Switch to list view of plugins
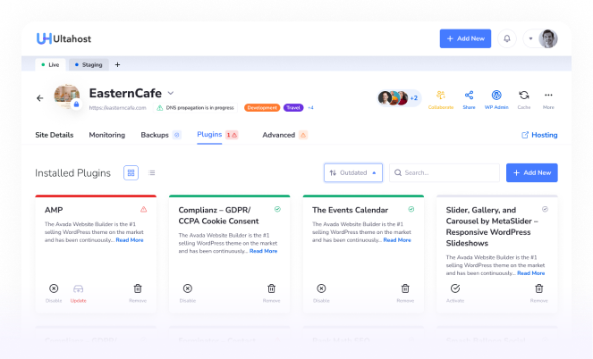This screenshot has height=359, width=593. 152,173
